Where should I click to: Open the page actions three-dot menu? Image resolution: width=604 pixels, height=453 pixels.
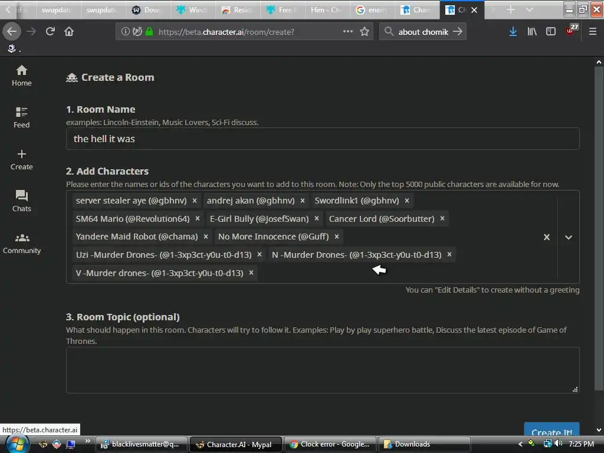(348, 31)
